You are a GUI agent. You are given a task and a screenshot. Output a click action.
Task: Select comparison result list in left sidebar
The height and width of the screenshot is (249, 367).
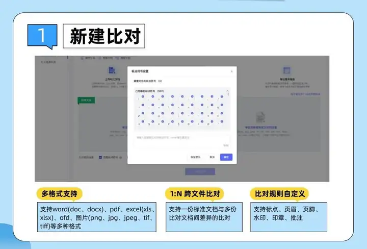click(x=48, y=62)
